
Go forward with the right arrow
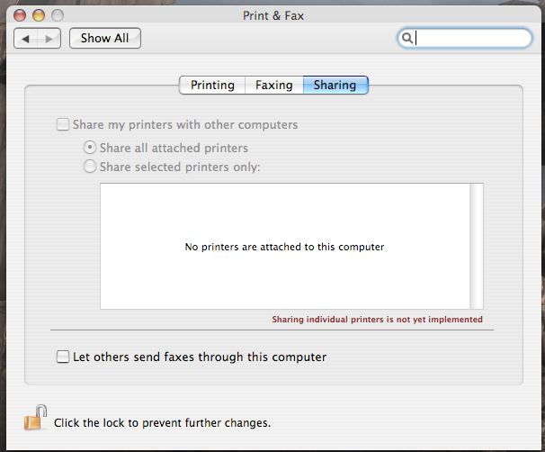click(x=49, y=39)
